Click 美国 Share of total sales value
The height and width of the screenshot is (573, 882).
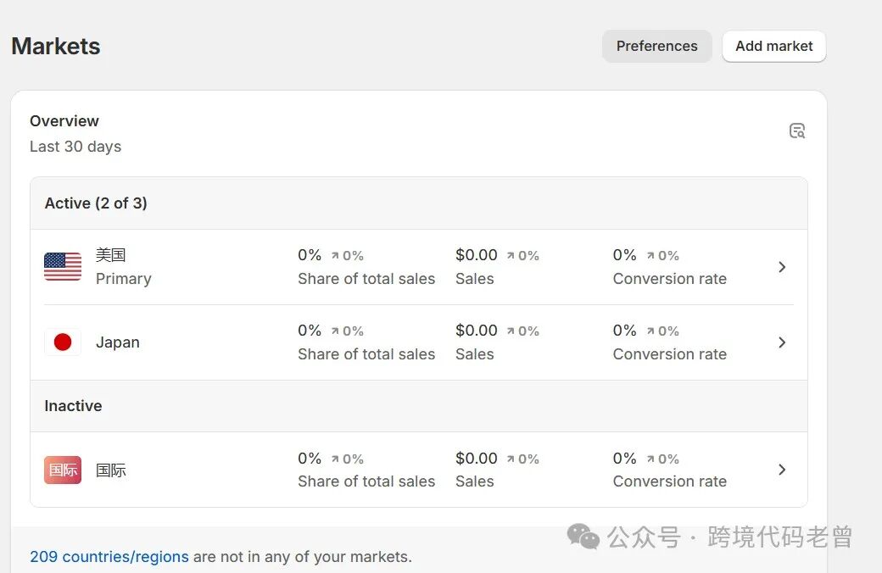click(x=310, y=255)
